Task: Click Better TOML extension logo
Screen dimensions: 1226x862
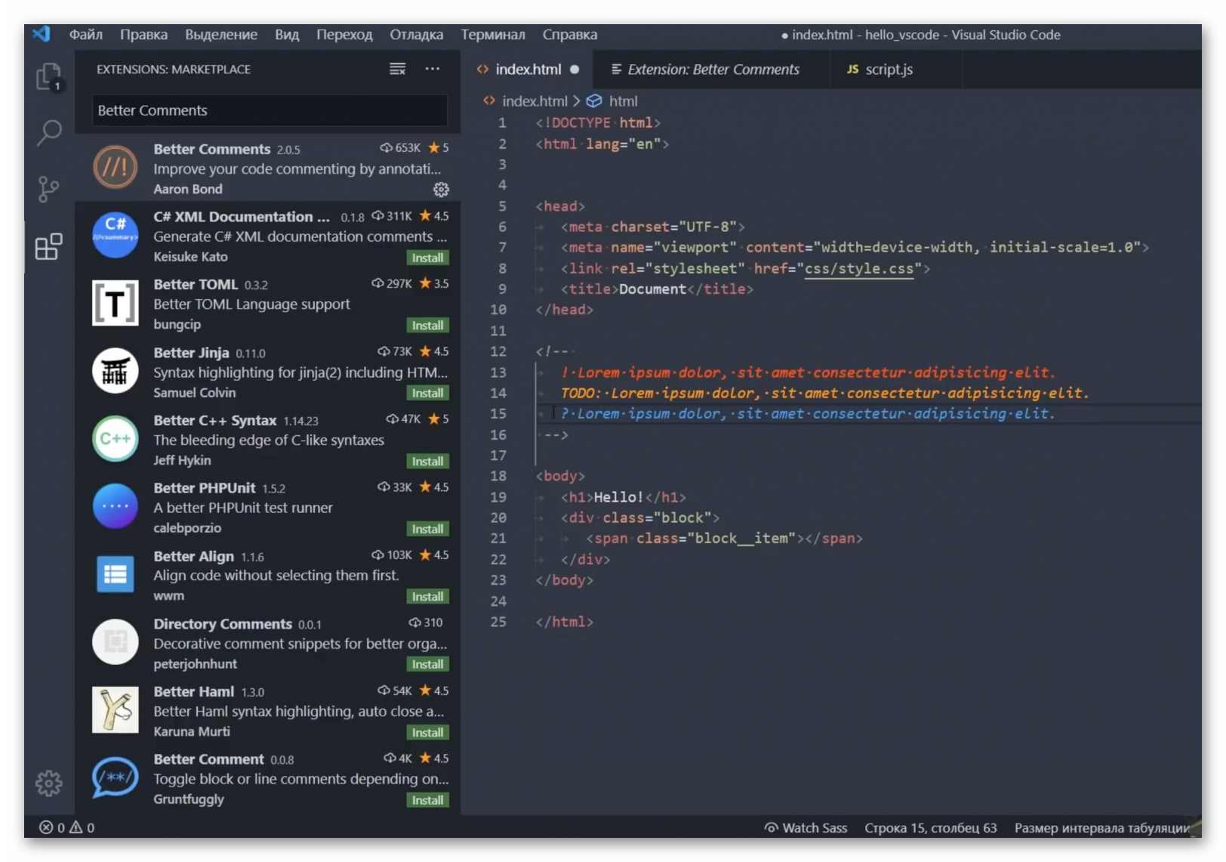Action: [x=116, y=303]
